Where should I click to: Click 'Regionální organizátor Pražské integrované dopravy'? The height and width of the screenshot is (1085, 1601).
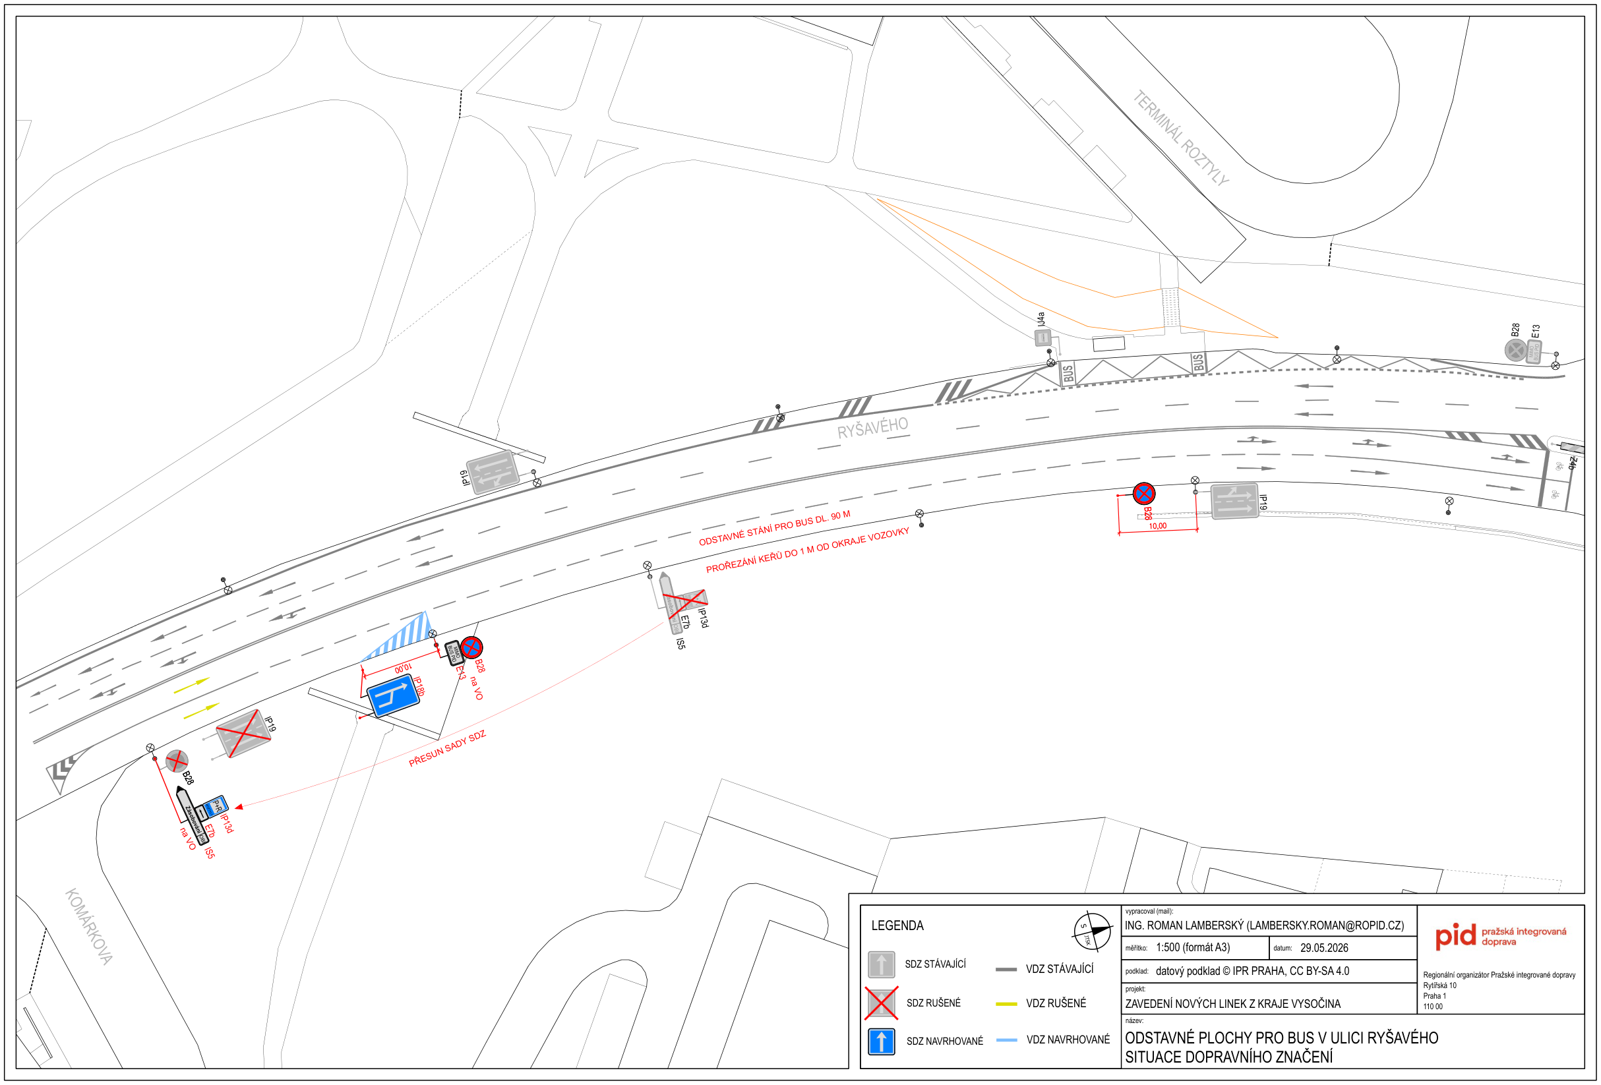pyautogui.click(x=1499, y=975)
